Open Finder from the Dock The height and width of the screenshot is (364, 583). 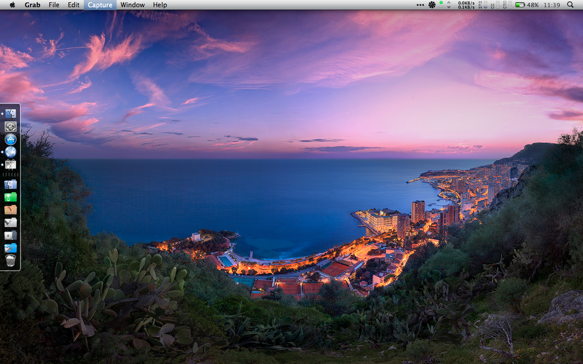click(x=10, y=114)
